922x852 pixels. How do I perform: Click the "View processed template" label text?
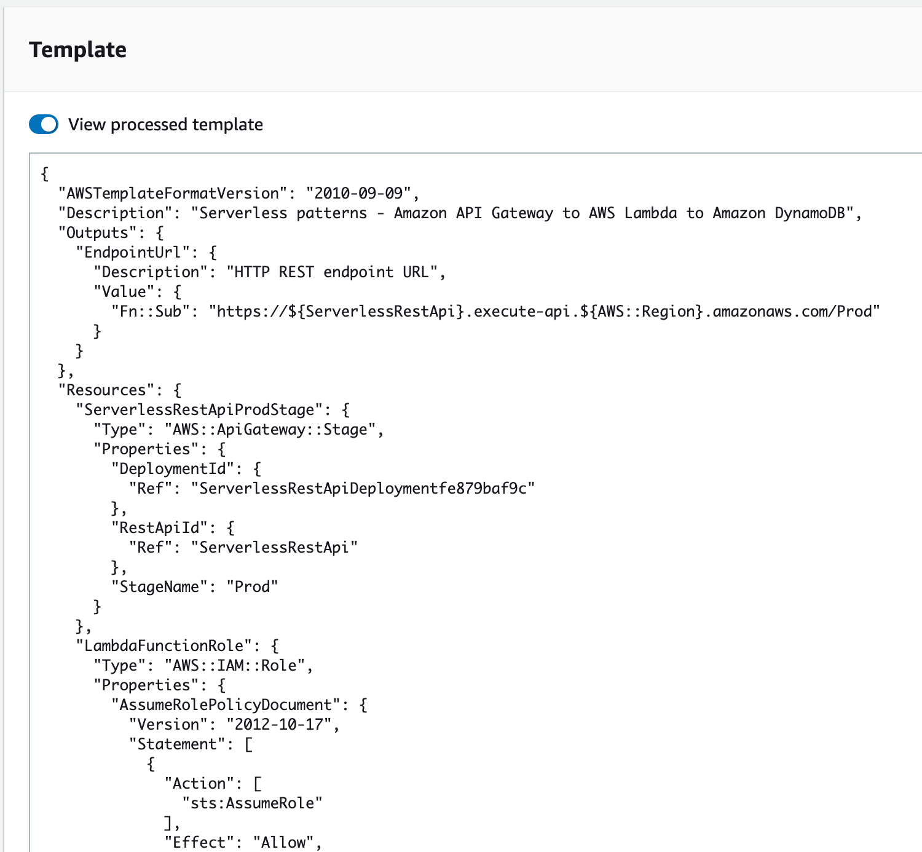pyautogui.click(x=165, y=124)
